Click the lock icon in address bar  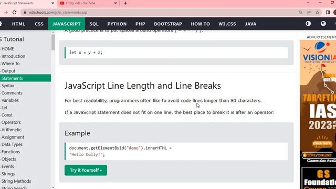25,13
